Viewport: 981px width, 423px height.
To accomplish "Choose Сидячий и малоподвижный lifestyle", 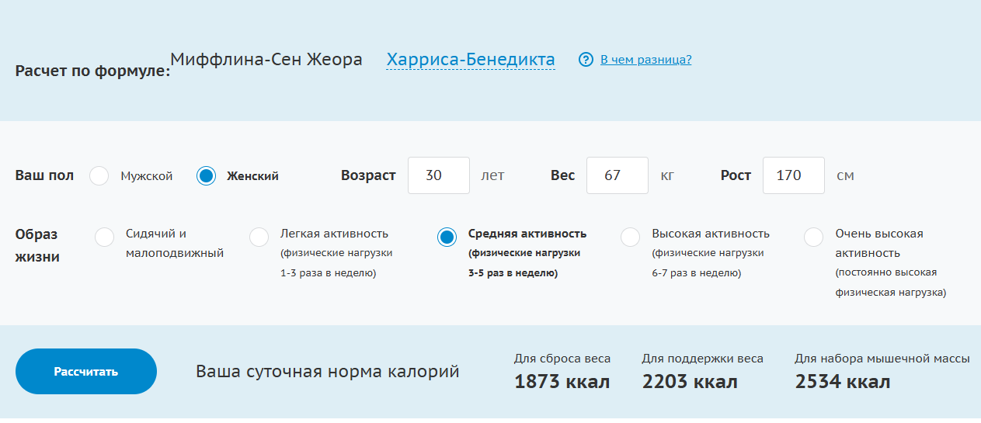I will [105, 238].
